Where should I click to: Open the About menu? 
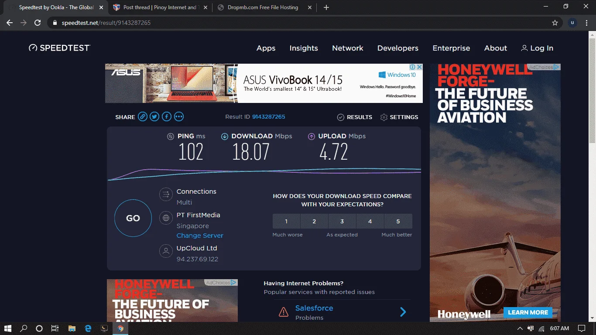click(x=496, y=48)
